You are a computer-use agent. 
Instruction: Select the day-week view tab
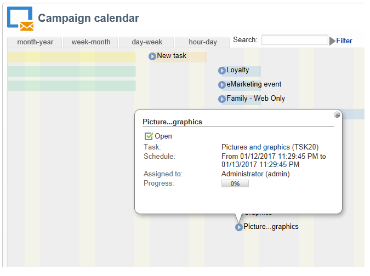(x=146, y=42)
